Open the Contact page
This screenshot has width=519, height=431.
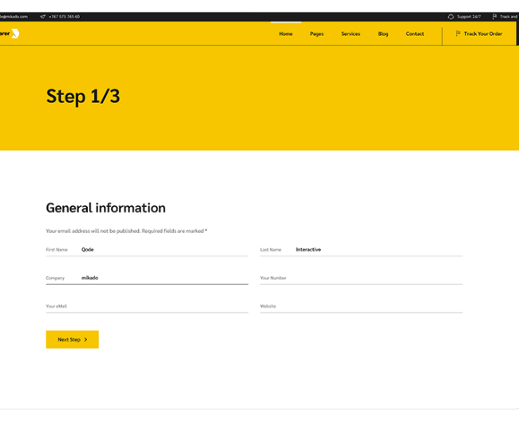(x=415, y=34)
